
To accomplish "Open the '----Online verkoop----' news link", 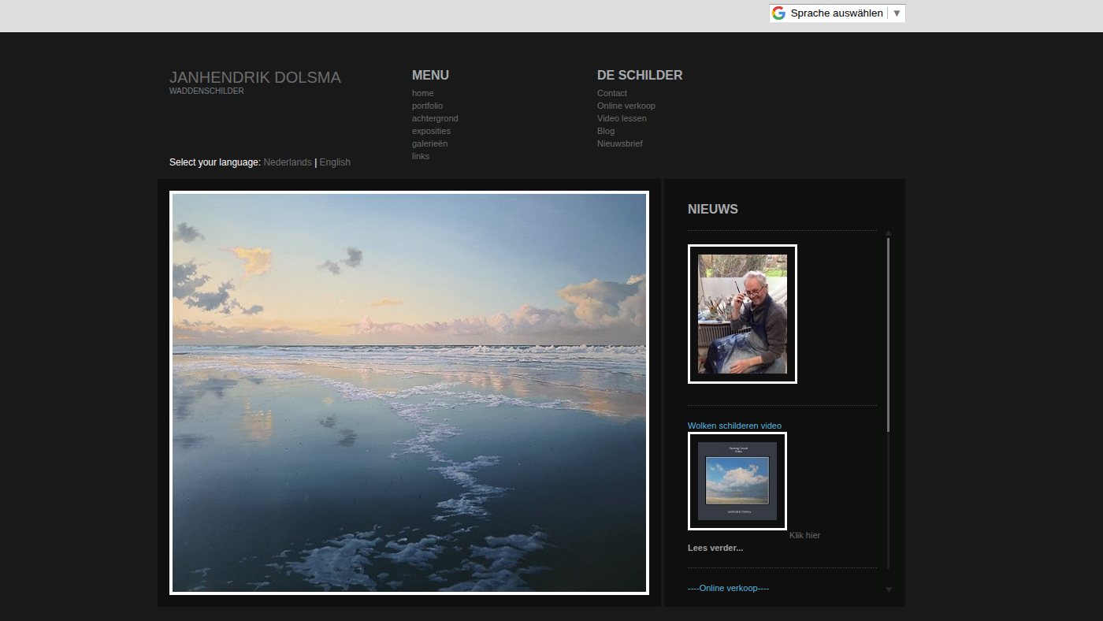I will click(x=729, y=589).
